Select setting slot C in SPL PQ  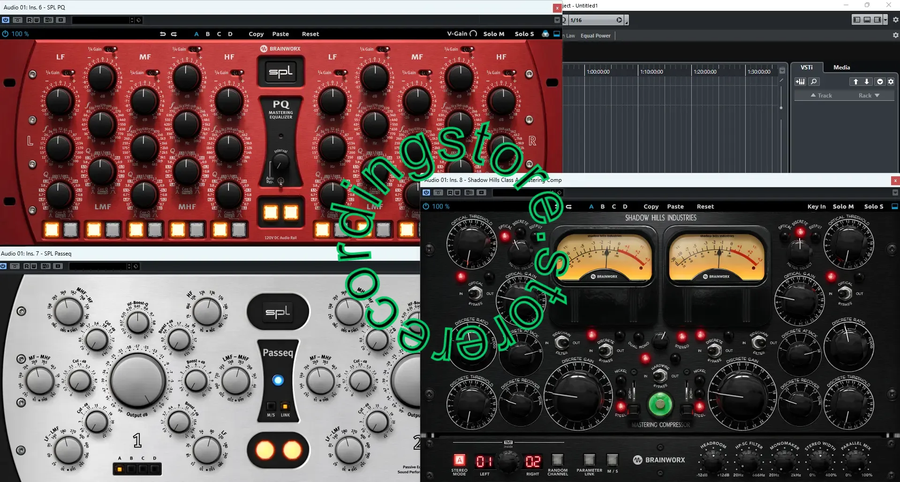tap(219, 34)
